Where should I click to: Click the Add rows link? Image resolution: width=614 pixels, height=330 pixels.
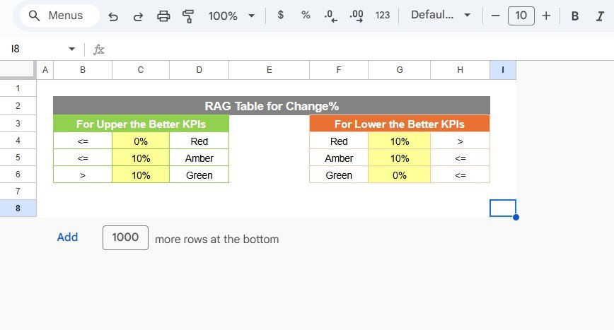tap(67, 237)
